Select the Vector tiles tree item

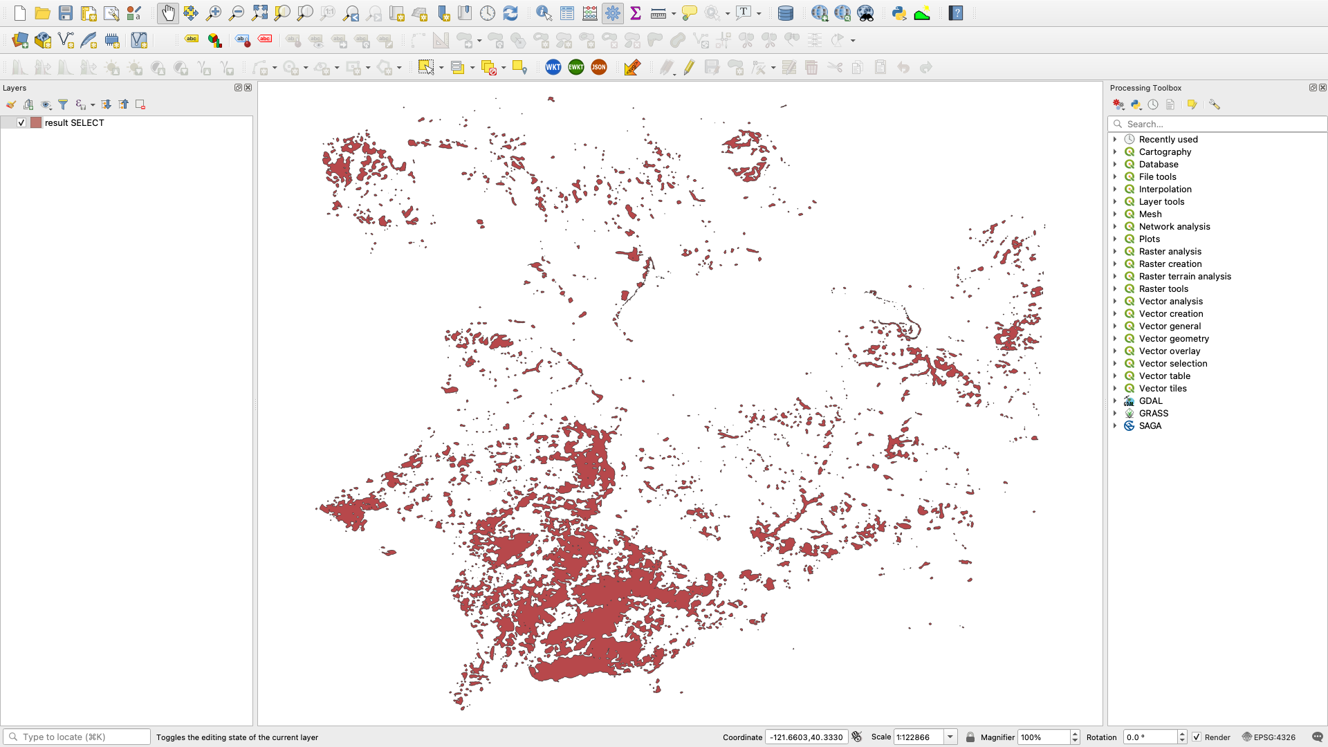(1163, 388)
